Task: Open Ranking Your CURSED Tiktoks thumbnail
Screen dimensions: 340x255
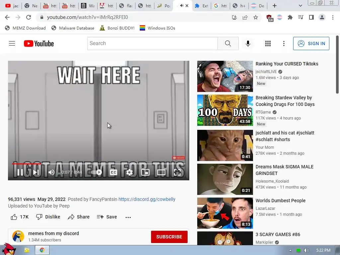Action: pos(225,76)
